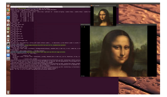Open the blue Zoom app icon
The height and width of the screenshot is (97, 167).
(8, 55)
